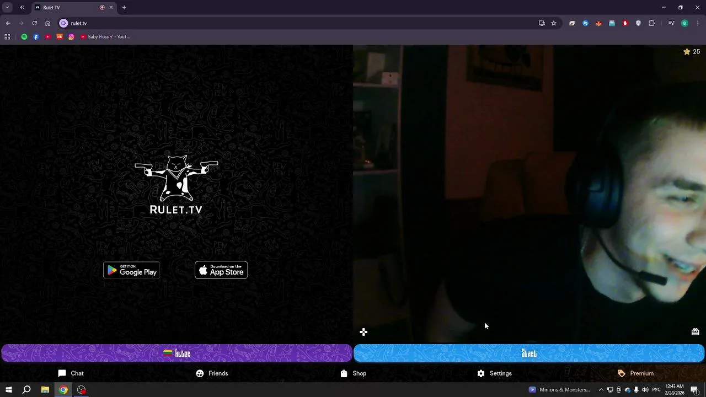Image resolution: width=706 pixels, height=397 pixels.
Task: Open the clock showing 12:43 AM
Action: click(x=675, y=390)
